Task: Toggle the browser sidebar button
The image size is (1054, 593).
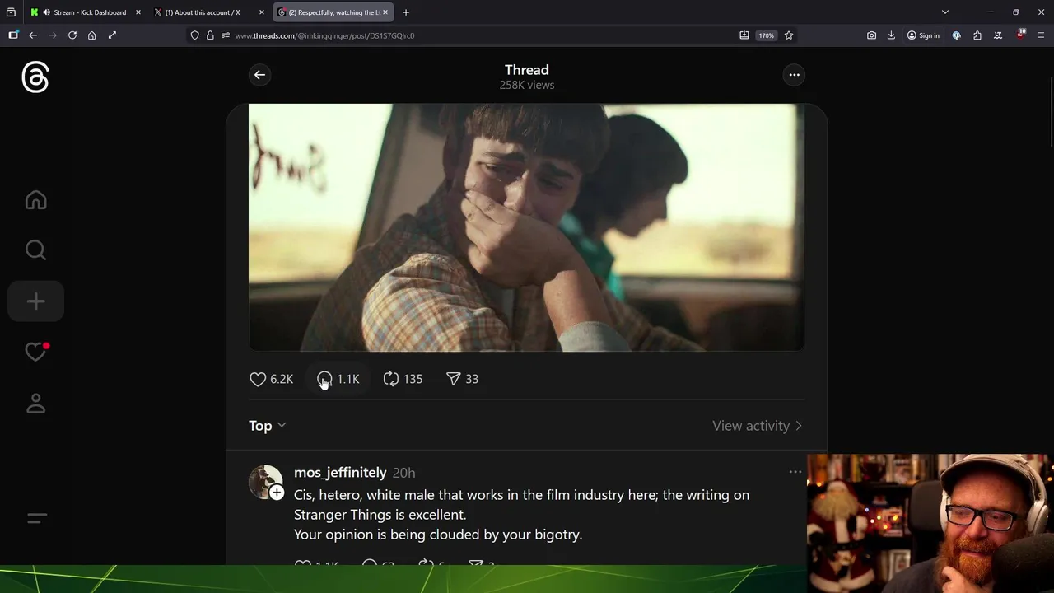Action: 13,35
